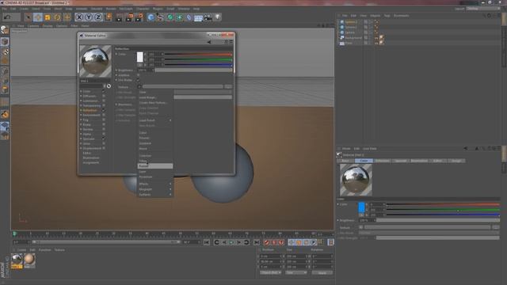Click the coordinate system icon
This screenshot has width=507, height=285.
(x=108, y=17)
